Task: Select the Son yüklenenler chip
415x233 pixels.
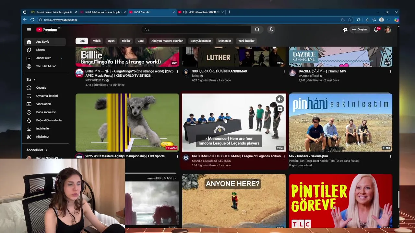Action: click(x=201, y=41)
